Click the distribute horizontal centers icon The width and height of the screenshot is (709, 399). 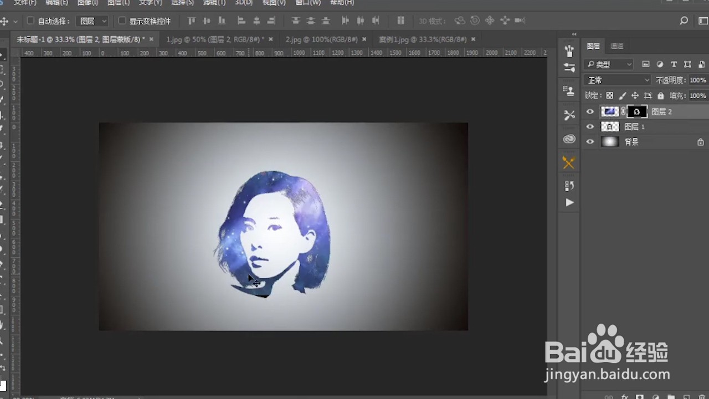coord(361,21)
